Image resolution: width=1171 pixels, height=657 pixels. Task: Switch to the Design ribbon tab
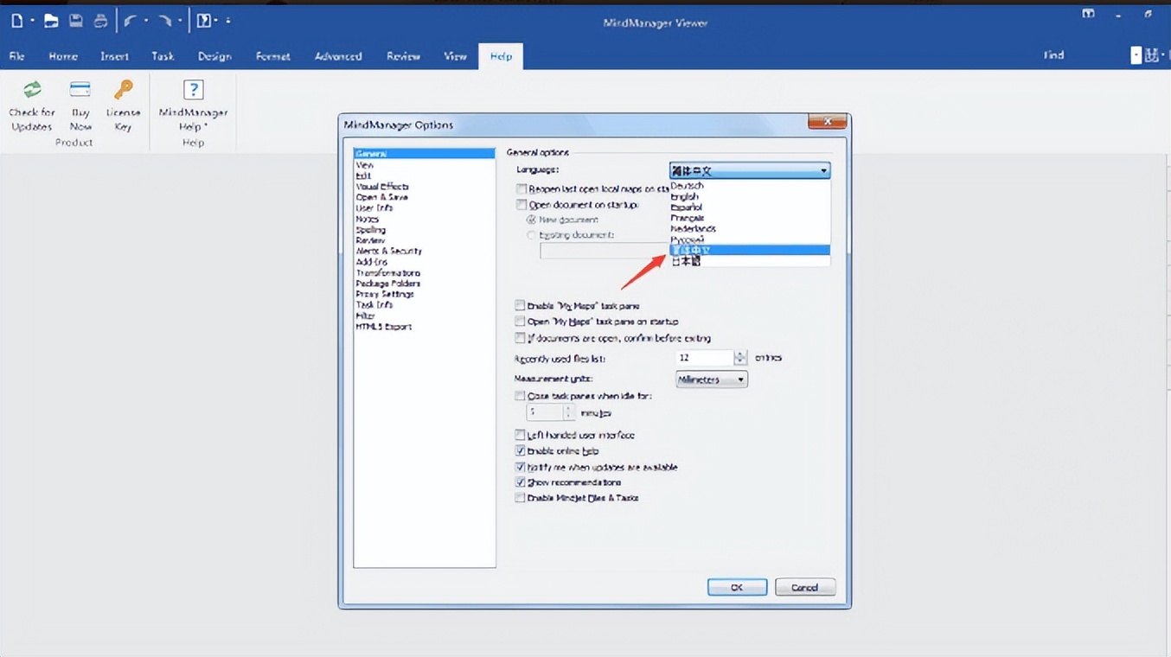pos(214,56)
